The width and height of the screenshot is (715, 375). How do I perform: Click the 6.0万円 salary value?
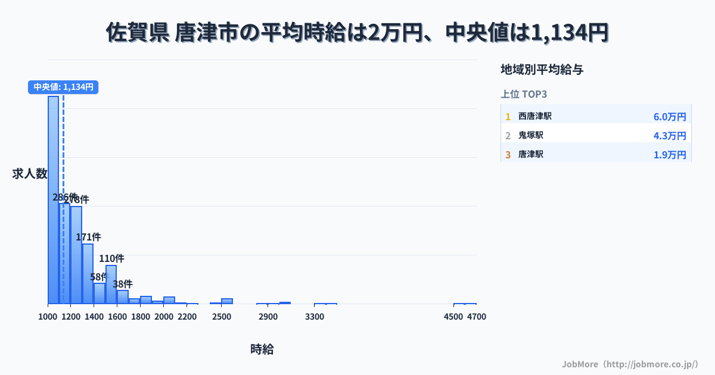pos(670,117)
